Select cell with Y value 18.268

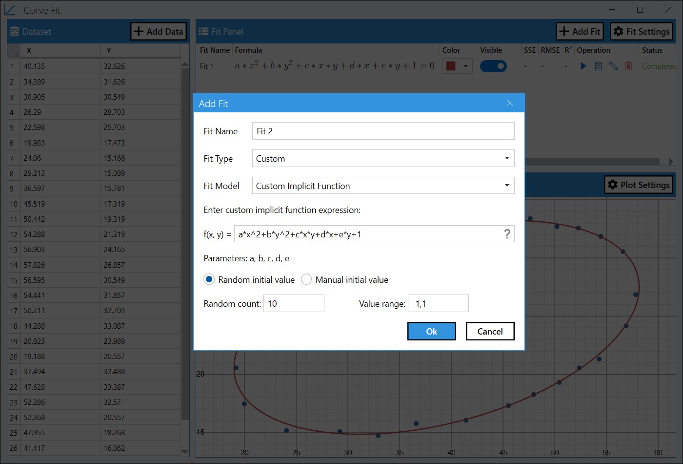pyautogui.click(x=140, y=432)
